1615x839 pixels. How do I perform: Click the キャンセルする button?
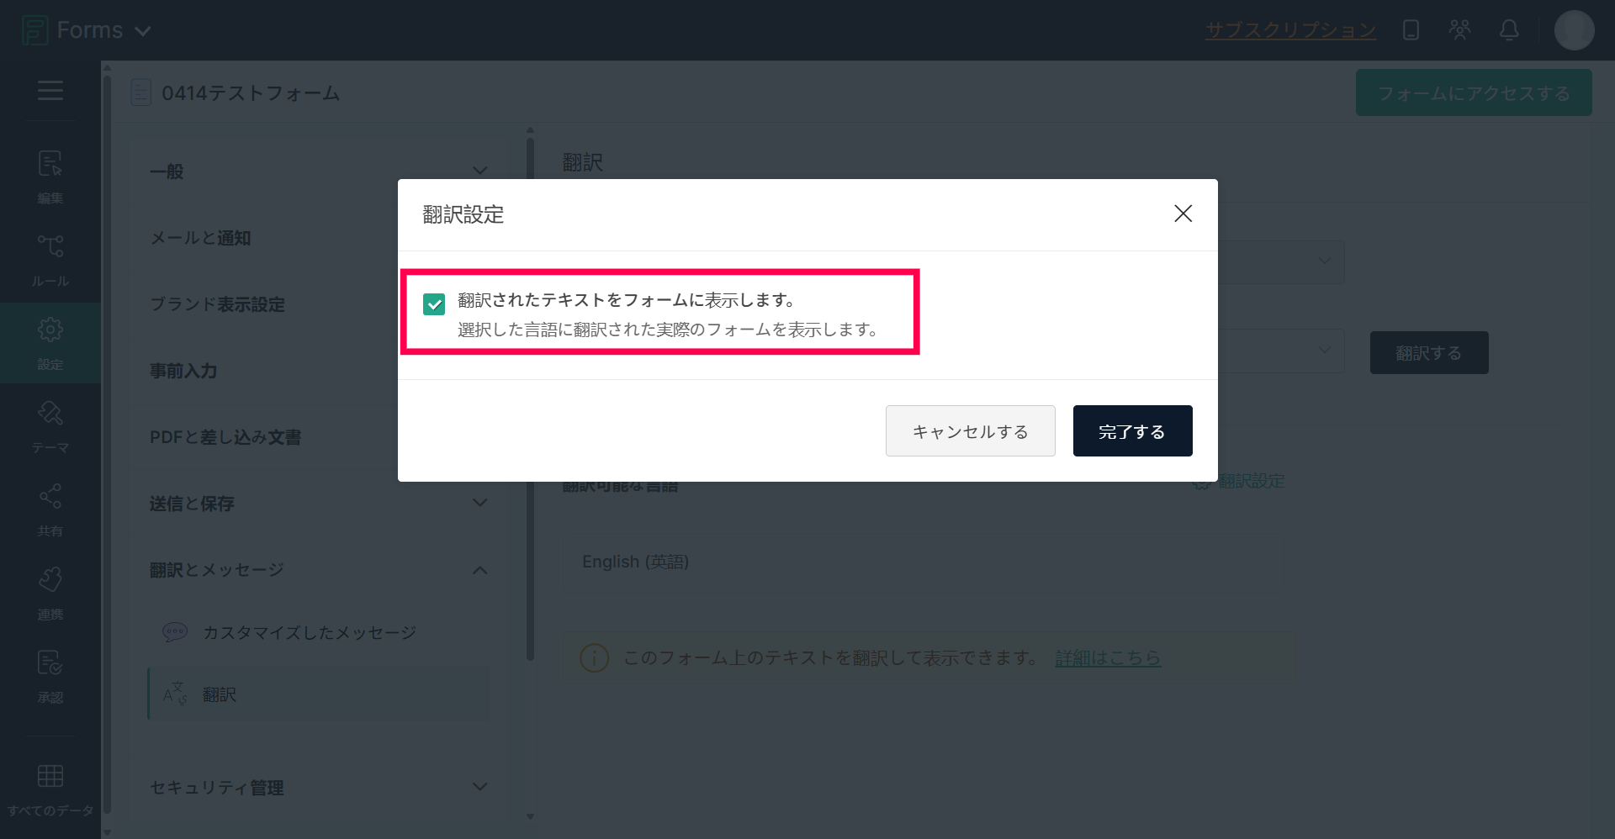(x=970, y=431)
